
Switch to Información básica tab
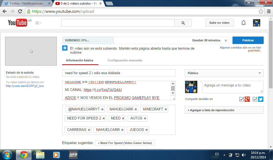79,61
